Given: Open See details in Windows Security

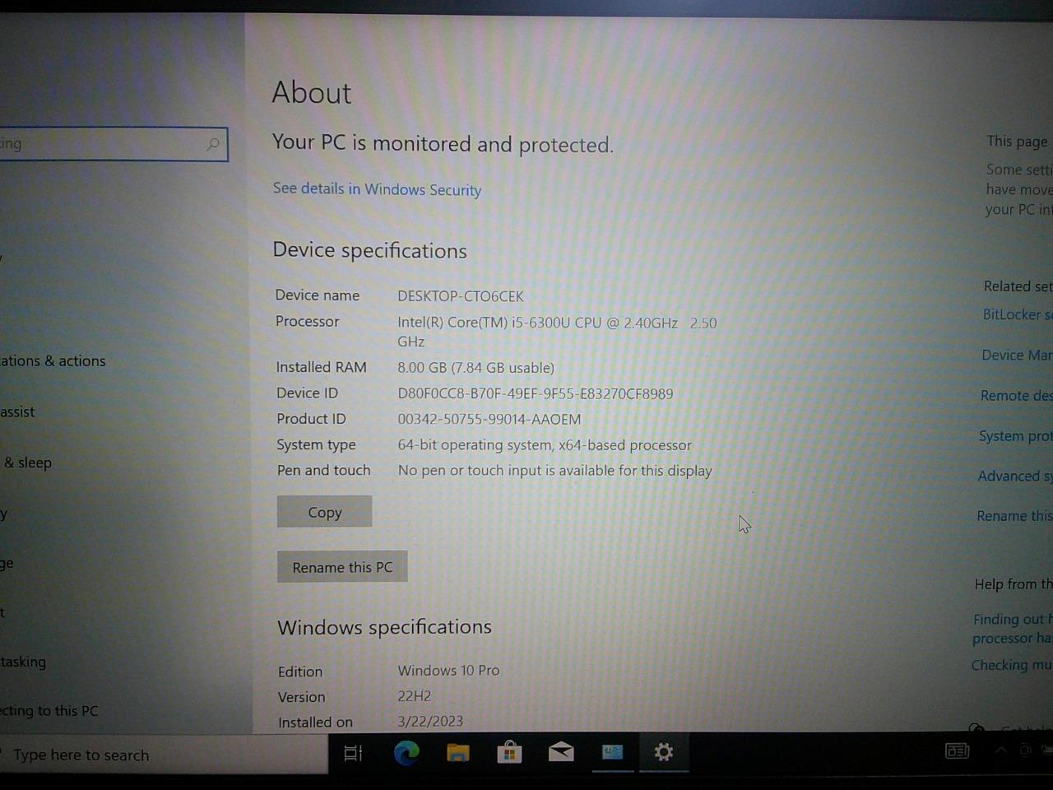Looking at the screenshot, I should coord(377,189).
